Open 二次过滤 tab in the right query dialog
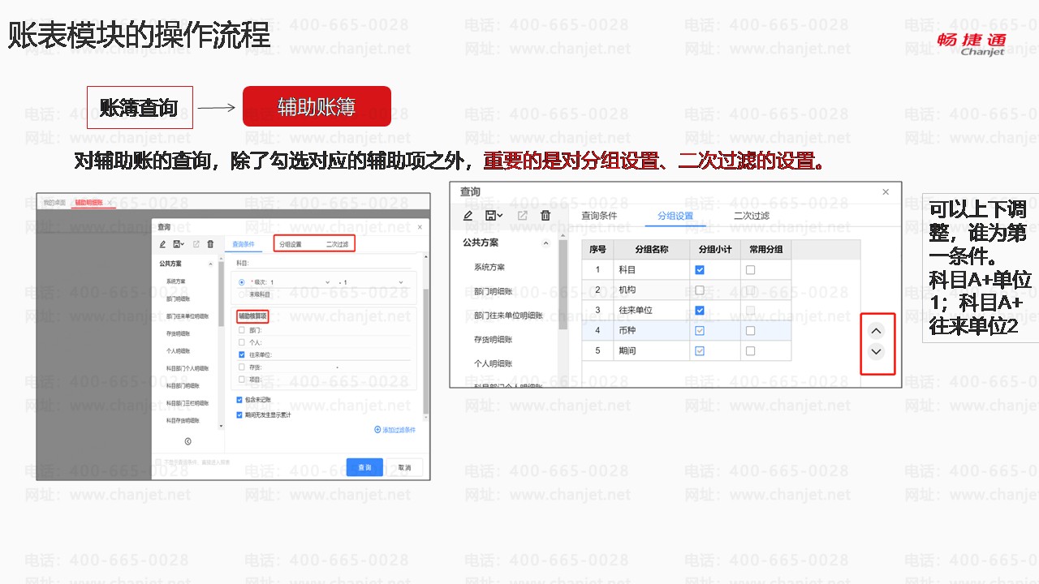Viewport: 1039px width, 584px height. (752, 216)
